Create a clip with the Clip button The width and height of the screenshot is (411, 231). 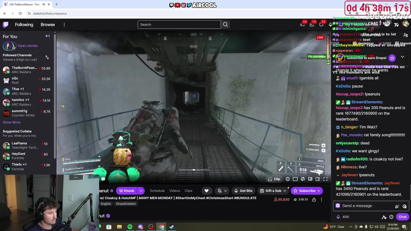point(274,179)
